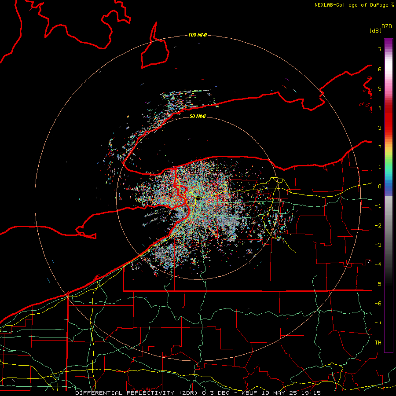Click the TH threshold label on legend
Viewport: 396px width, 396px height.
click(378, 343)
